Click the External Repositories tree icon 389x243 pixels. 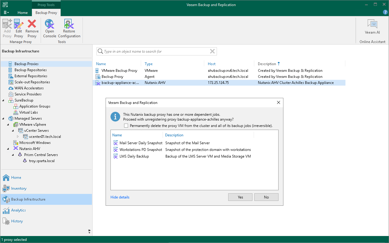point(10,76)
